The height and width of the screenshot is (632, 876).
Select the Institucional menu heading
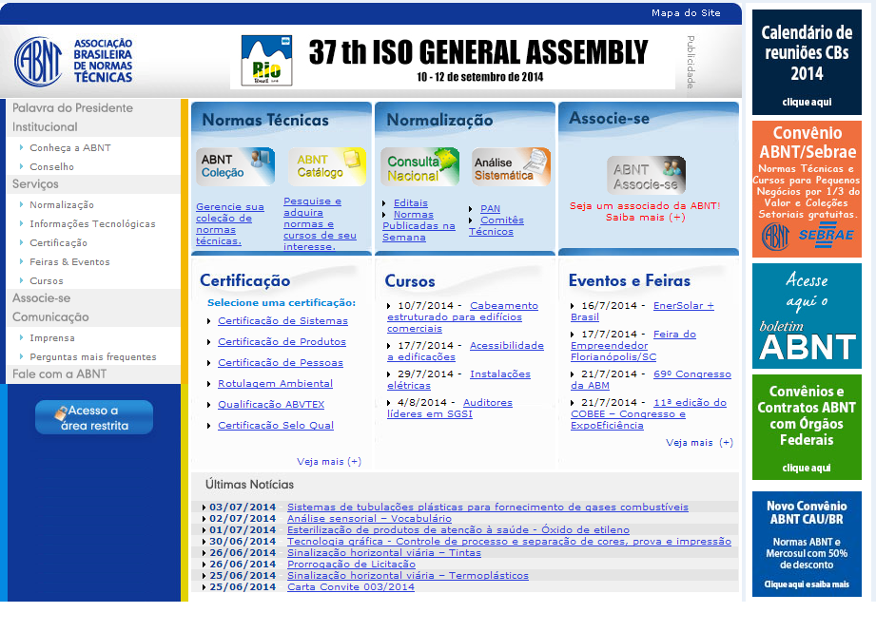(x=45, y=126)
